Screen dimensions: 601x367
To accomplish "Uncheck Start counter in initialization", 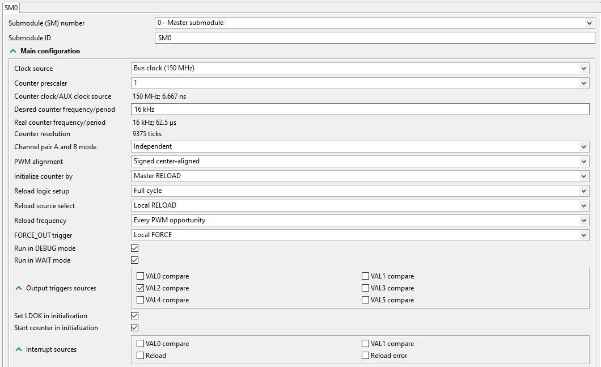I will [135, 328].
